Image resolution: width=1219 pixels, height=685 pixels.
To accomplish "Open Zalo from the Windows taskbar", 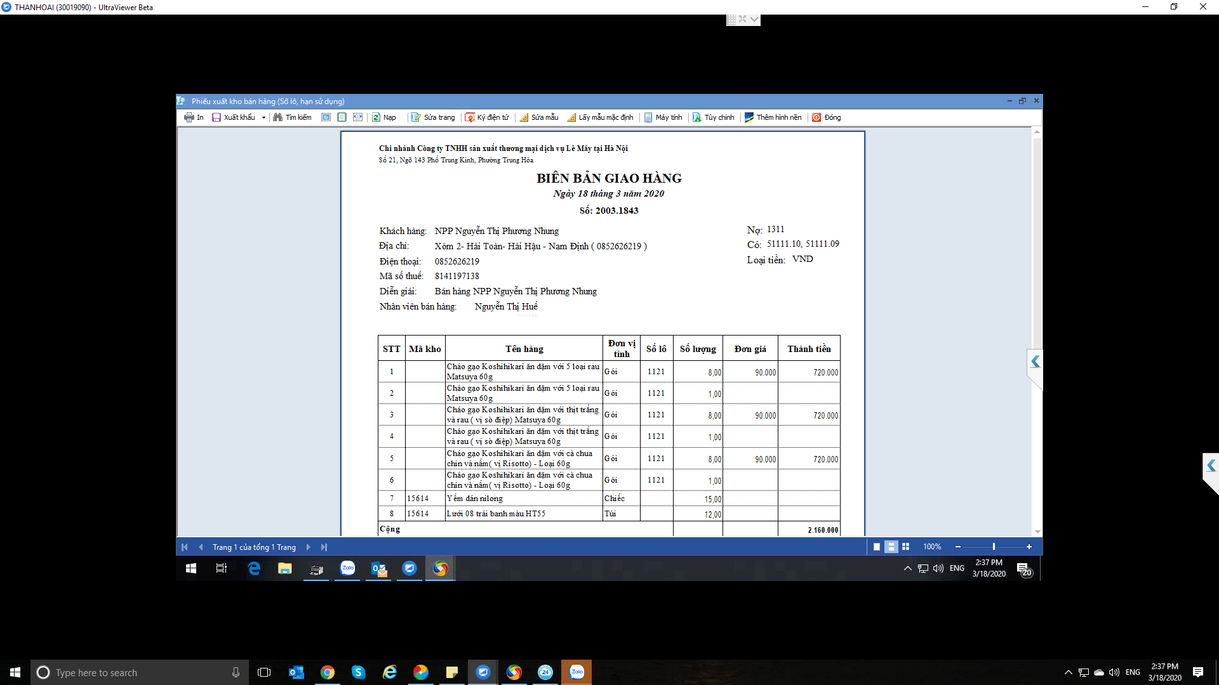I will tap(576, 672).
